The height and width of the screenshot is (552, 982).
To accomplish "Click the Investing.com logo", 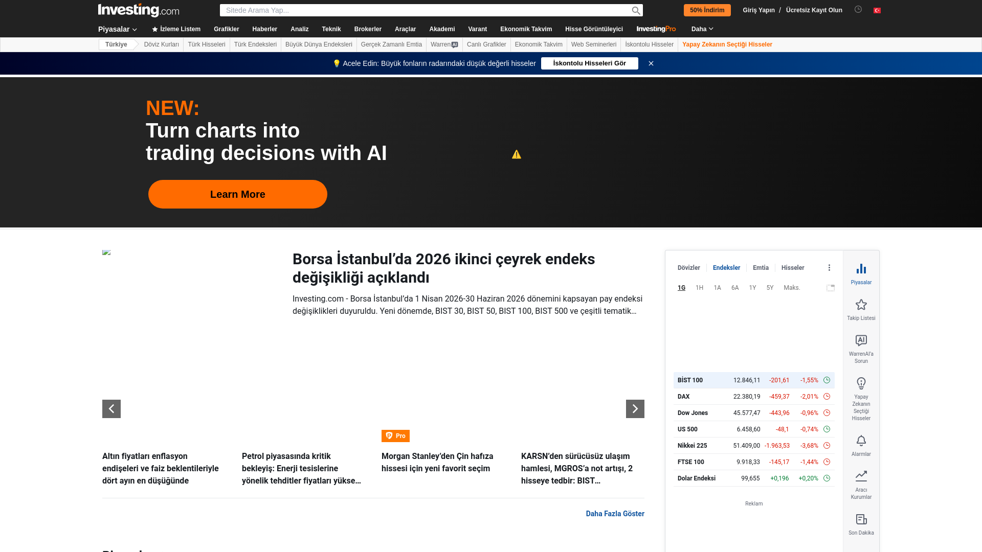I will click(139, 10).
